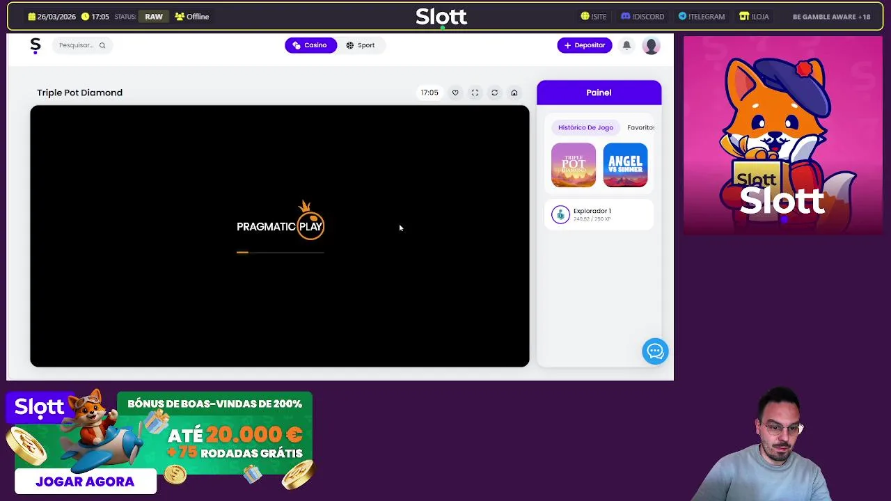Click the search magnifier icon
Viewport: 891px width, 501px height.
point(102,45)
